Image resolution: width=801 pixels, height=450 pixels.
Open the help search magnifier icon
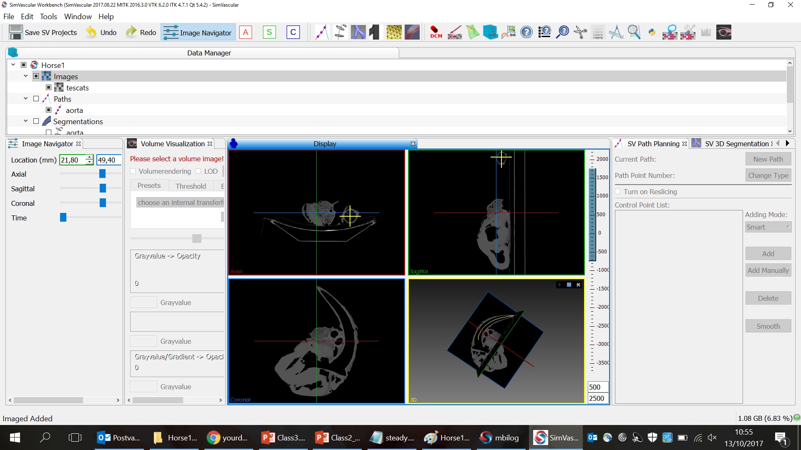[562, 32]
